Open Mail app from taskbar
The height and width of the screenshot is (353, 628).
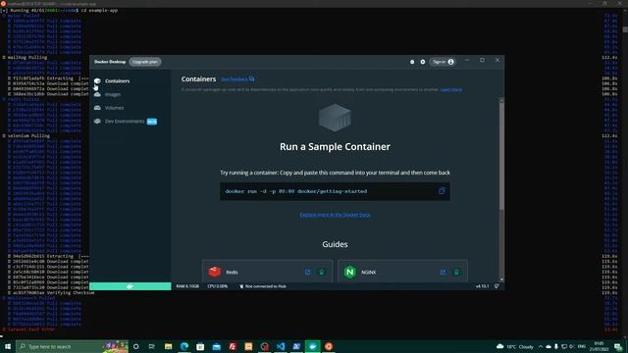[x=216, y=346]
